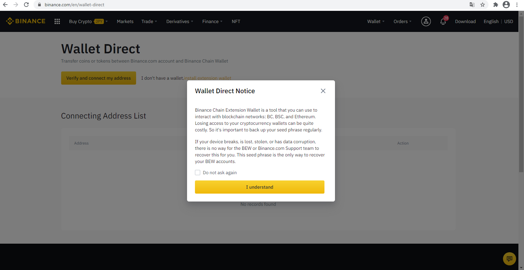Open the browser extensions puzzle icon
The height and width of the screenshot is (270, 524).
(496, 5)
